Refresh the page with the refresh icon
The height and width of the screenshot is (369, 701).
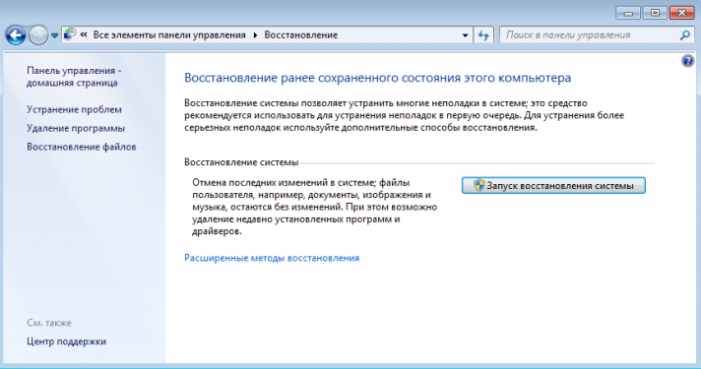[x=483, y=34]
